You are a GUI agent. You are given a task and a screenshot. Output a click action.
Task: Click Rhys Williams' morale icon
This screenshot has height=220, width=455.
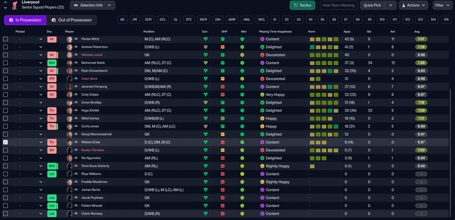coord(242,174)
